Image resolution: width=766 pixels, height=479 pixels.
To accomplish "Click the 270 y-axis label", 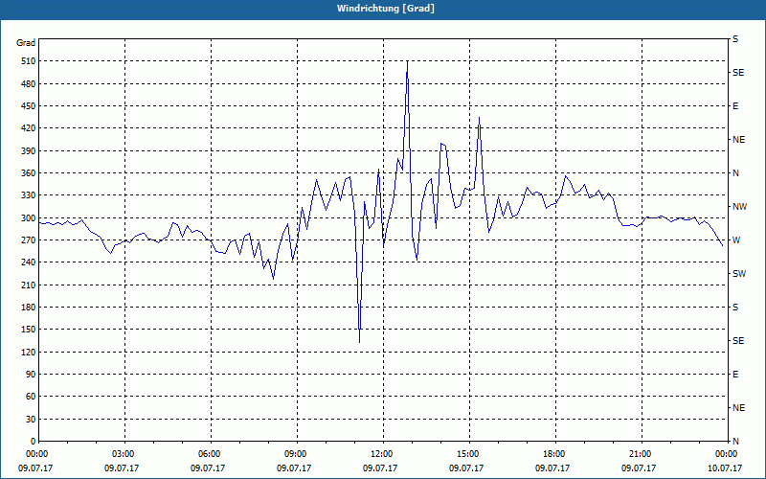I will (x=30, y=240).
